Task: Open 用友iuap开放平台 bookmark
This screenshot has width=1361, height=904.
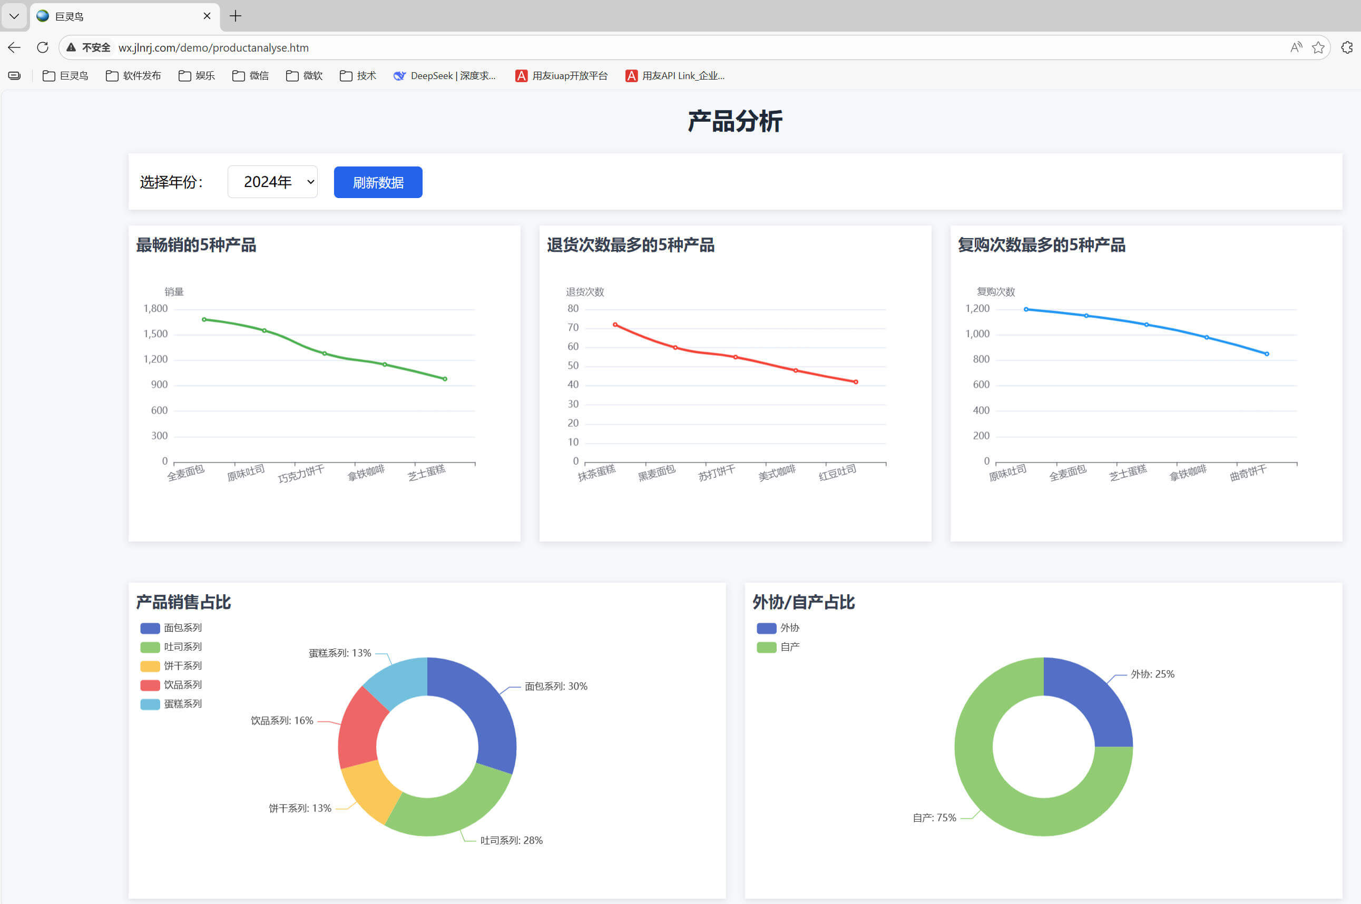Action: 561,75
